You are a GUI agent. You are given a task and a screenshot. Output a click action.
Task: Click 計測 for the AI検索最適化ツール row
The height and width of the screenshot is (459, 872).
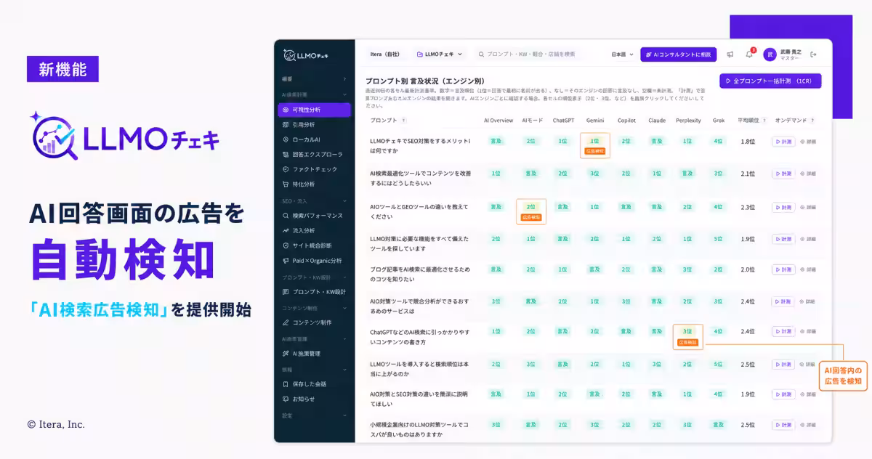[783, 174]
